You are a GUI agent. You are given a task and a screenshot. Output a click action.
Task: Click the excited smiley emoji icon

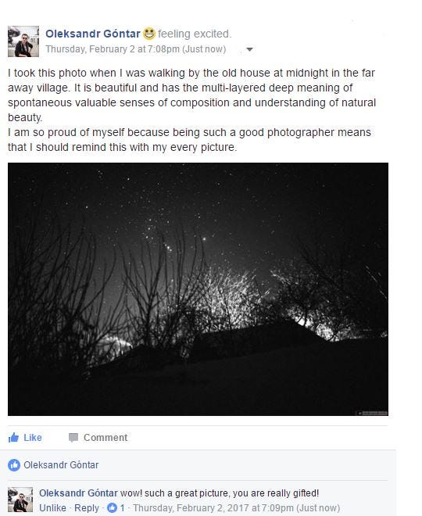[x=149, y=34]
